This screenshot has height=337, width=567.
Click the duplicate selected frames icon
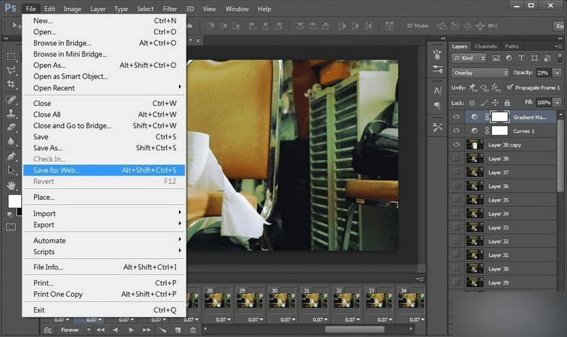[x=178, y=329]
